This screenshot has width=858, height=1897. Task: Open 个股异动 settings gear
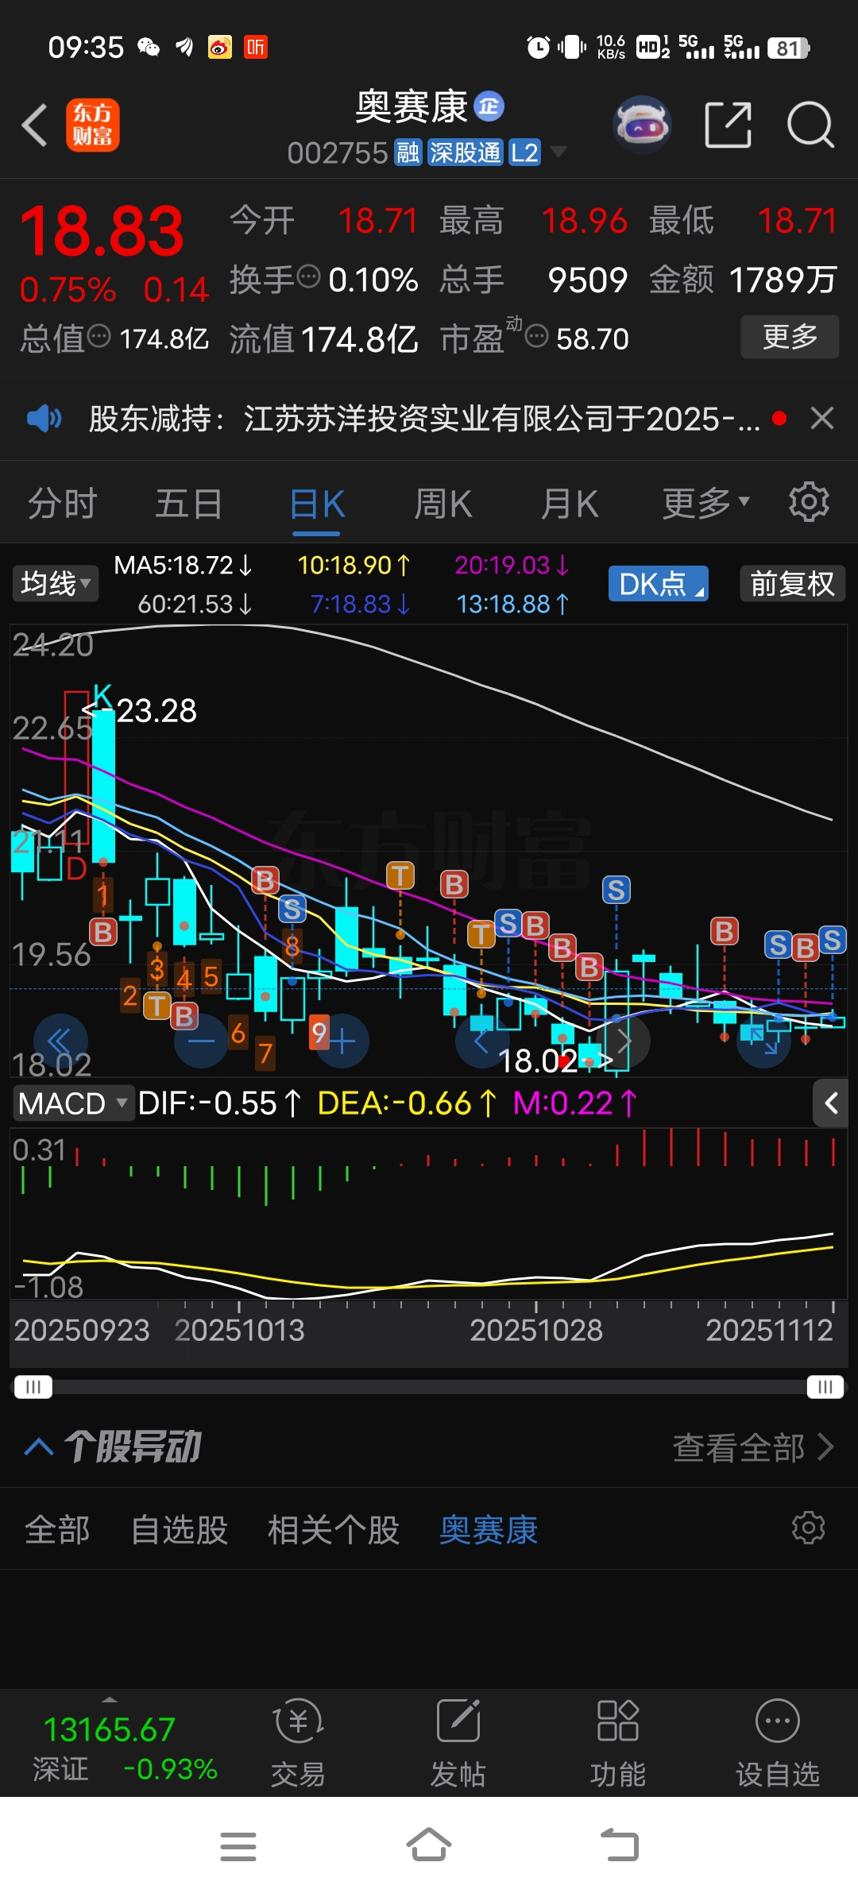pyautogui.click(x=809, y=1528)
